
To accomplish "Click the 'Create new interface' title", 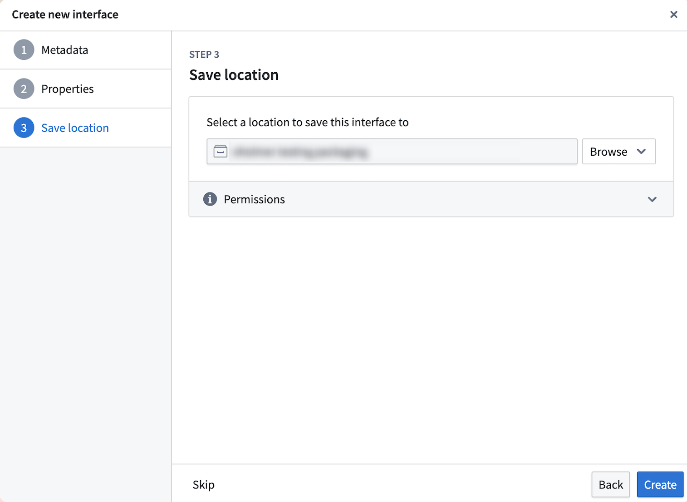I will [x=65, y=15].
